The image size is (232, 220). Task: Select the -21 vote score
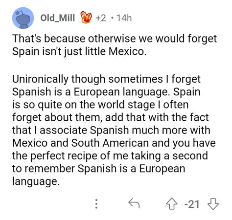coord(192,204)
